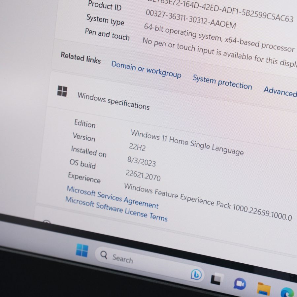The image size is (297, 297).
Task: Open the Advanced system settings link
Action: pos(280,92)
